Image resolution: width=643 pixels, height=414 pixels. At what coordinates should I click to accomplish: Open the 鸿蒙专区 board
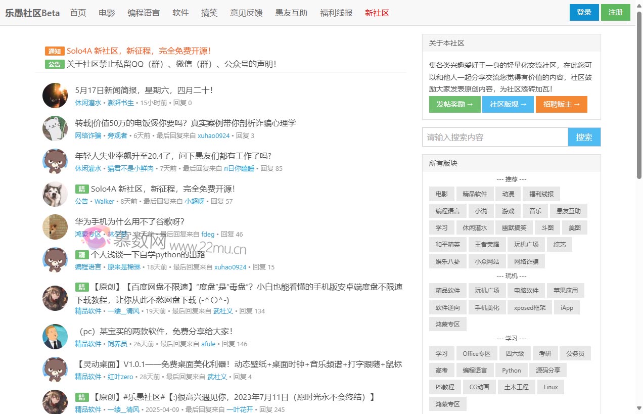pyautogui.click(x=447, y=324)
